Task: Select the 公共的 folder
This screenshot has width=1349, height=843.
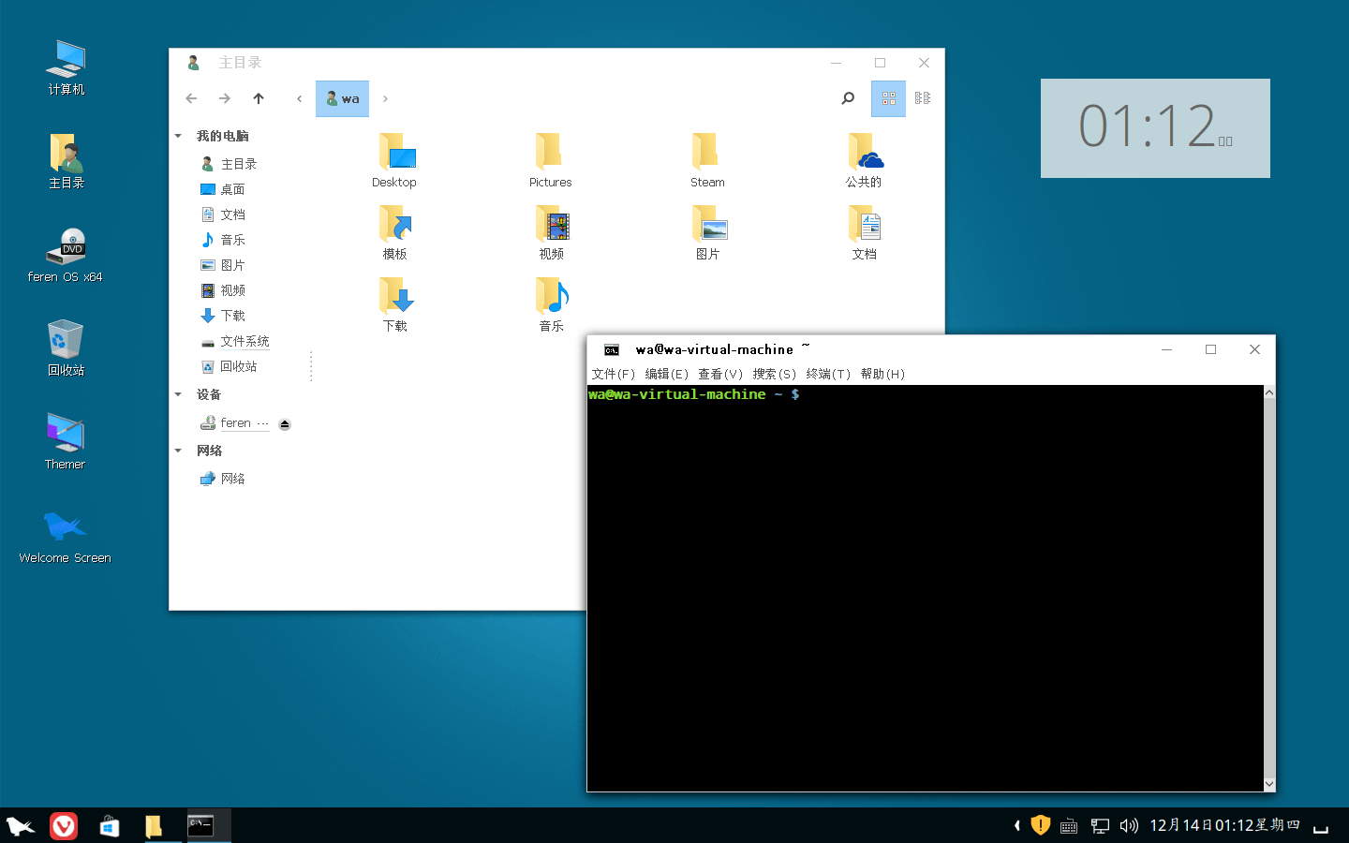Action: [864, 160]
